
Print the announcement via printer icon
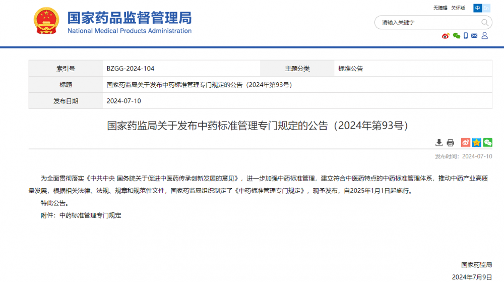(450, 143)
